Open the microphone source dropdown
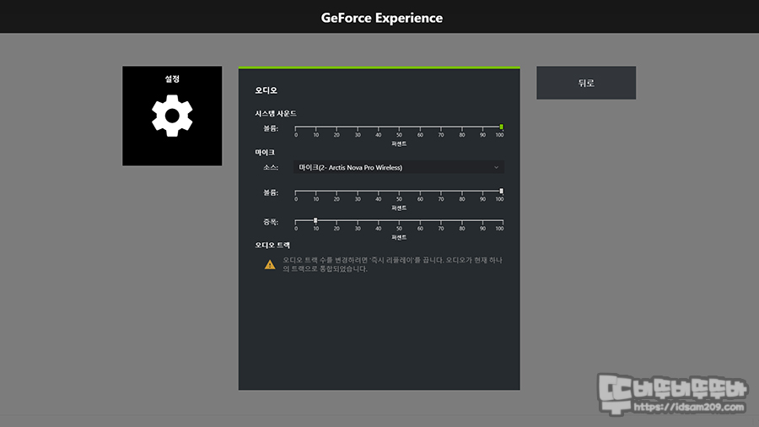Viewport: 759px width, 427px height. pos(399,167)
